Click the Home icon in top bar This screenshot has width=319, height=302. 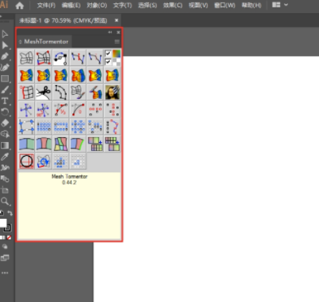click(20, 6)
